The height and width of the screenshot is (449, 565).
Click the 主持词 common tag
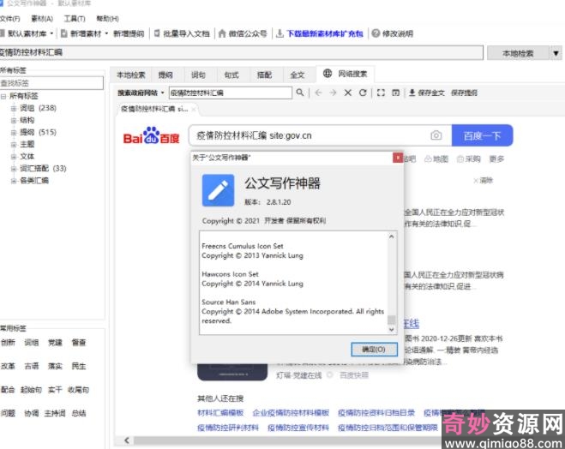coord(54,413)
